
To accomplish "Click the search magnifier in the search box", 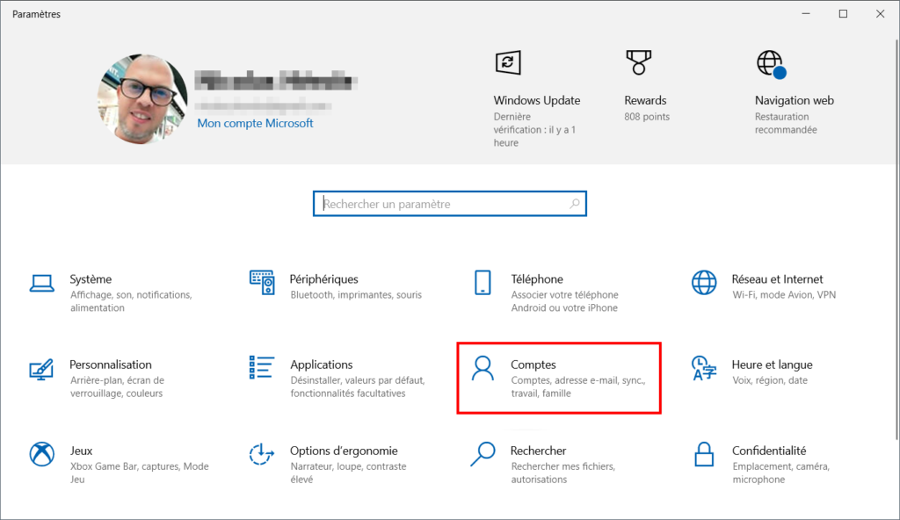I will tap(575, 204).
